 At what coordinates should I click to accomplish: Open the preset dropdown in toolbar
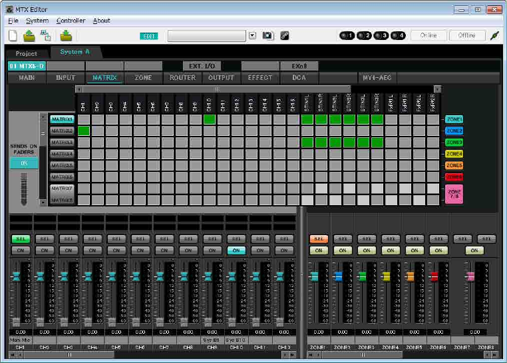252,35
